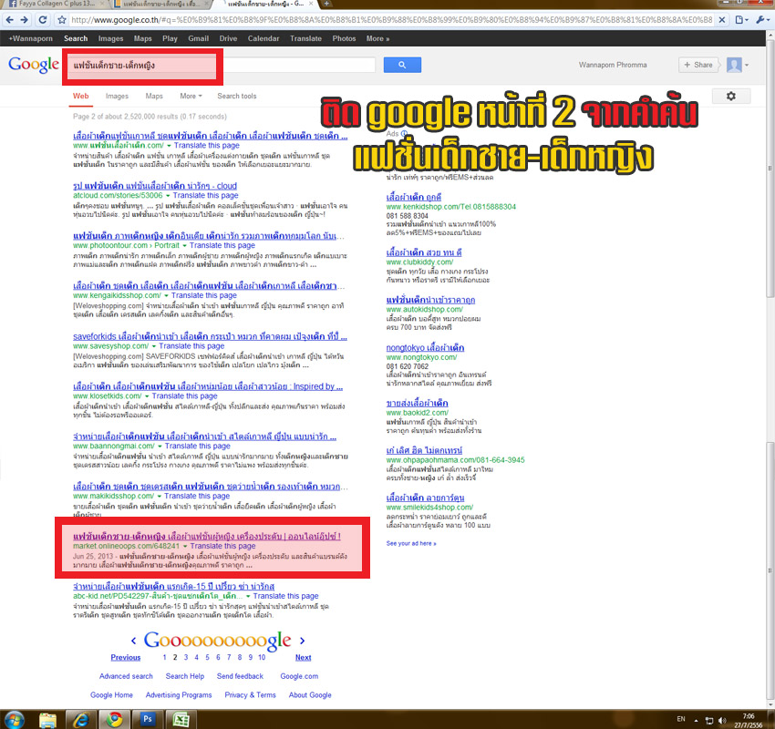
Task: Open the Chrome wrench settings menu
Action: click(762, 20)
